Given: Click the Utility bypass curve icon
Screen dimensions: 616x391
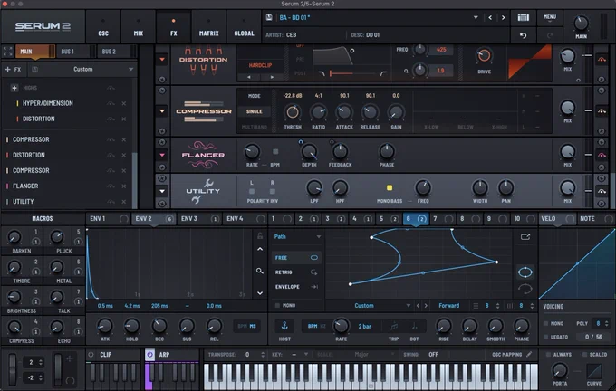Looking at the screenshot, I should click(602, 191).
